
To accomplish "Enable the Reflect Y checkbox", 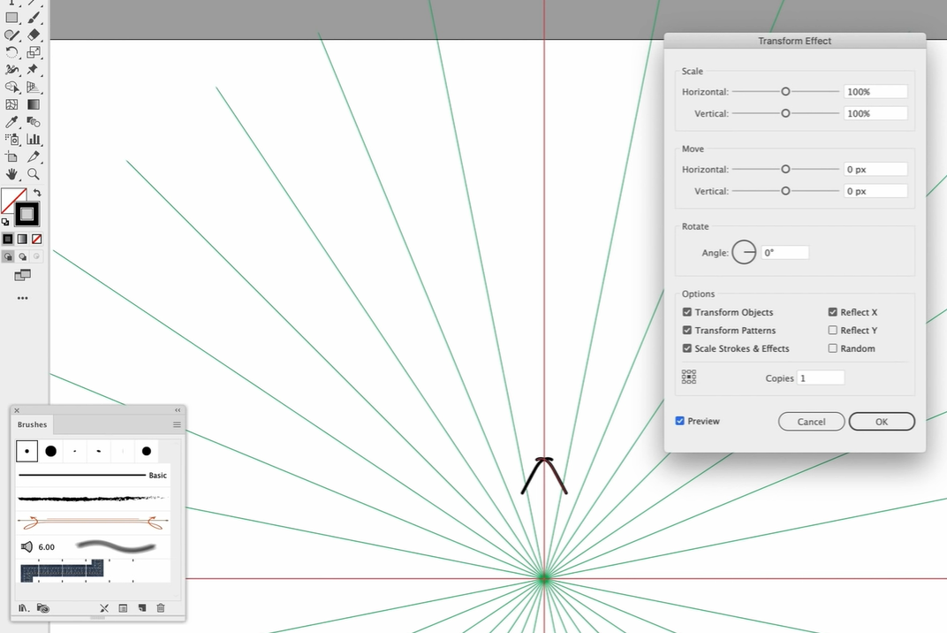I will coord(833,331).
